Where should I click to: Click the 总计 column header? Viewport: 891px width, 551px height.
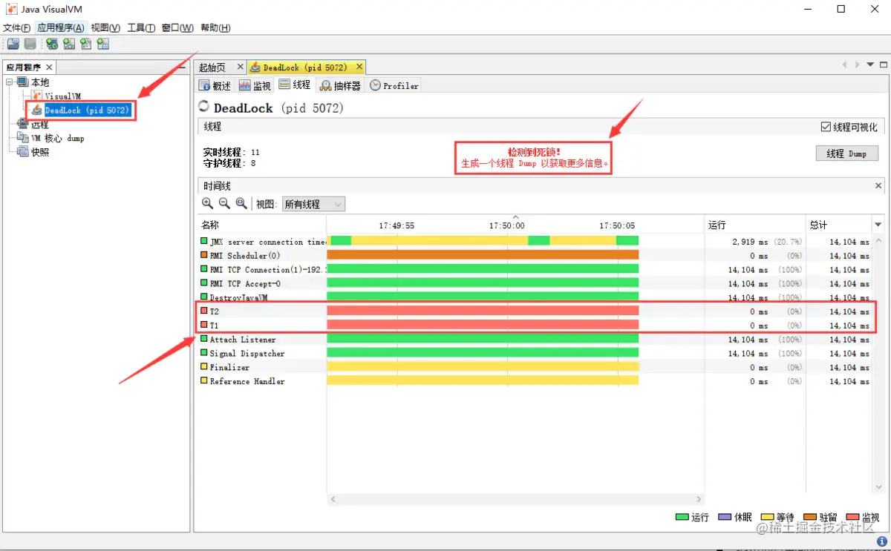[839, 225]
